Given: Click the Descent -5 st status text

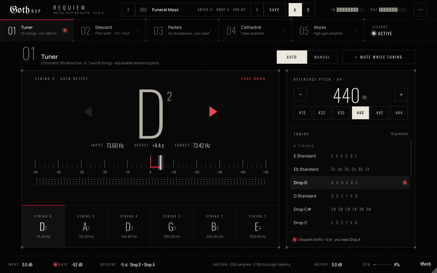Looking at the screenshot, I should click(x=137, y=265).
